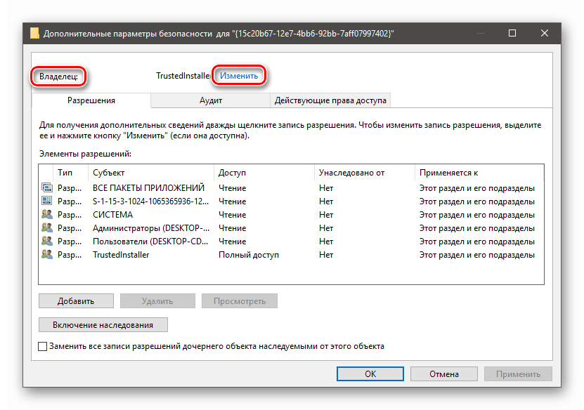Click Полный доступ cell for TrustedInstaller
The width and height of the screenshot is (584, 410).
click(x=248, y=255)
